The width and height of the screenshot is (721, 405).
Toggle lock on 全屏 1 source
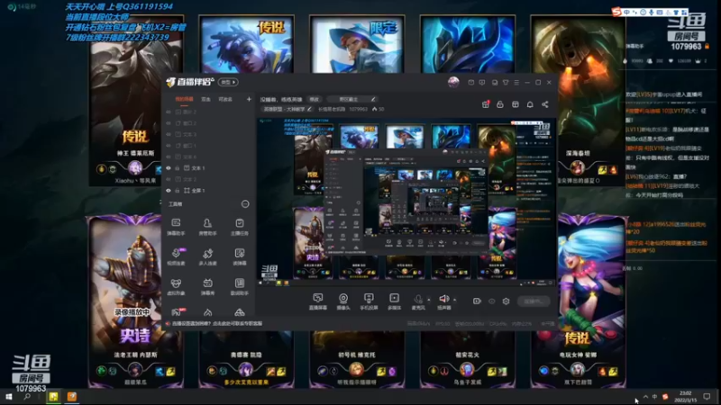177,190
